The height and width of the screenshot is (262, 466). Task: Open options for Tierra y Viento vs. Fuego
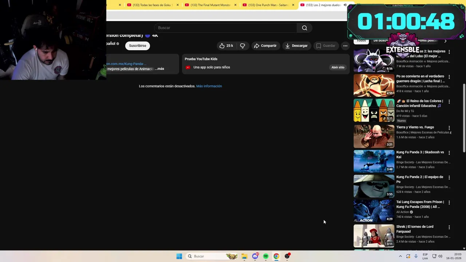pyautogui.click(x=449, y=128)
